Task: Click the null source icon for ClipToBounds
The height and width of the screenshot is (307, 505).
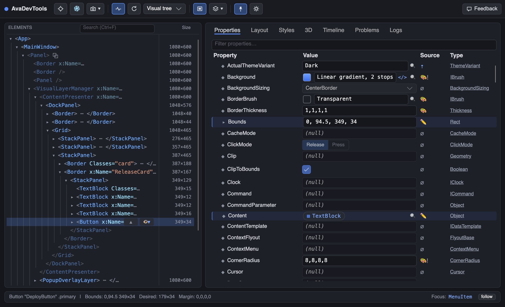Action: click(422, 170)
